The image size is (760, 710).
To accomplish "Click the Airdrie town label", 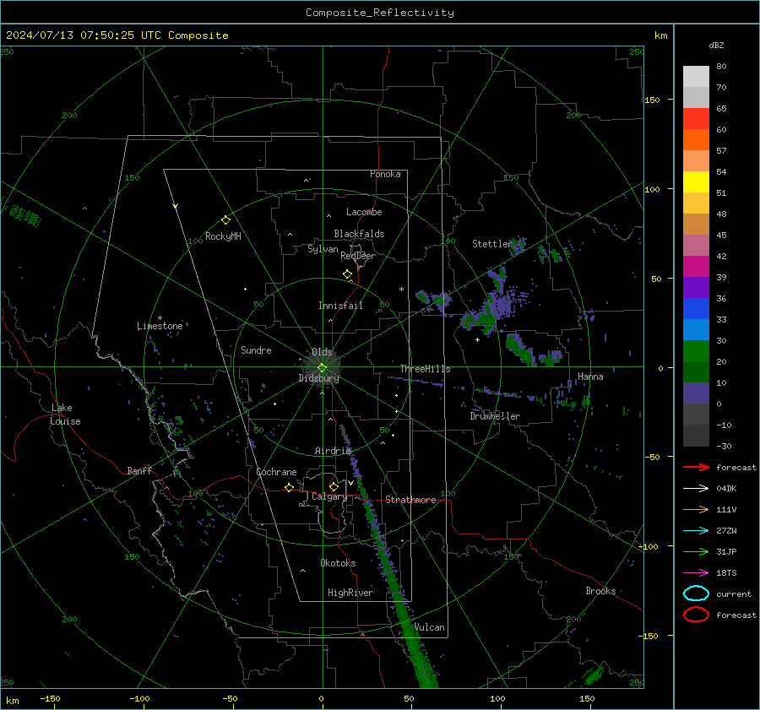I will 333,451.
